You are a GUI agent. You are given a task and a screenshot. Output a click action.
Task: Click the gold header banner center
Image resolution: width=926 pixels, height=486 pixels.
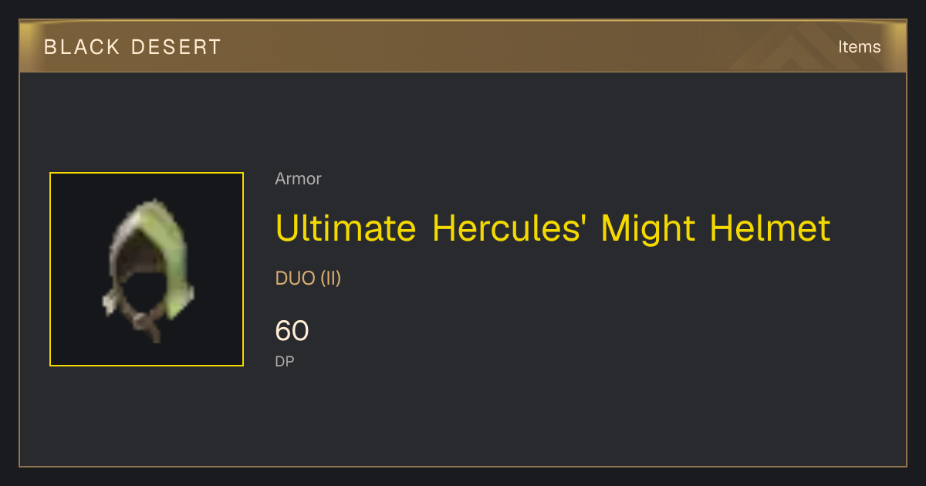[463, 47]
